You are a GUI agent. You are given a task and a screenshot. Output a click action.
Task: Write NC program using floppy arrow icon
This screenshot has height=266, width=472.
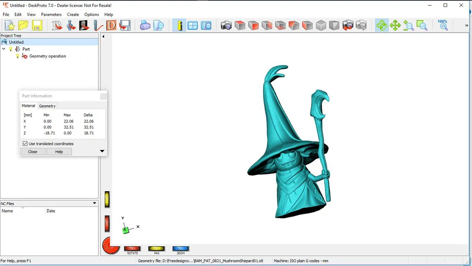pos(125,26)
